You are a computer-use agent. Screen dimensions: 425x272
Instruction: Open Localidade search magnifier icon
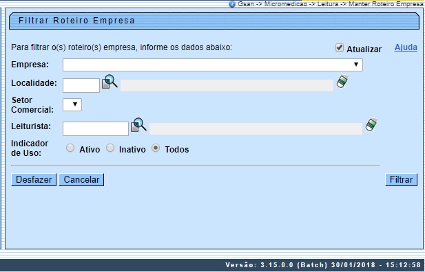click(110, 81)
